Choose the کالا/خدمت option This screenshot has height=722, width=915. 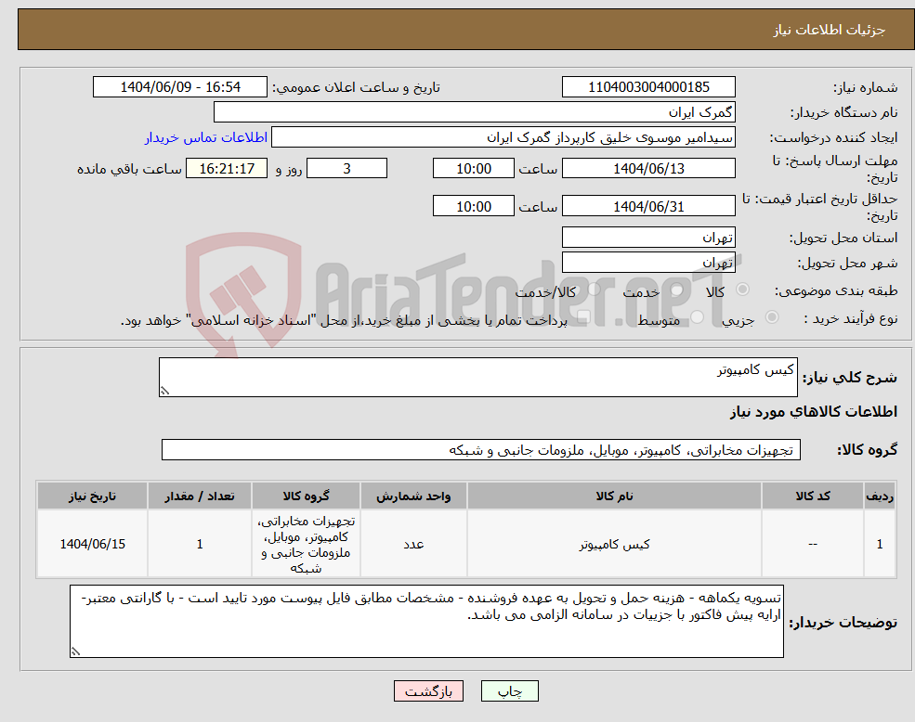(x=595, y=291)
